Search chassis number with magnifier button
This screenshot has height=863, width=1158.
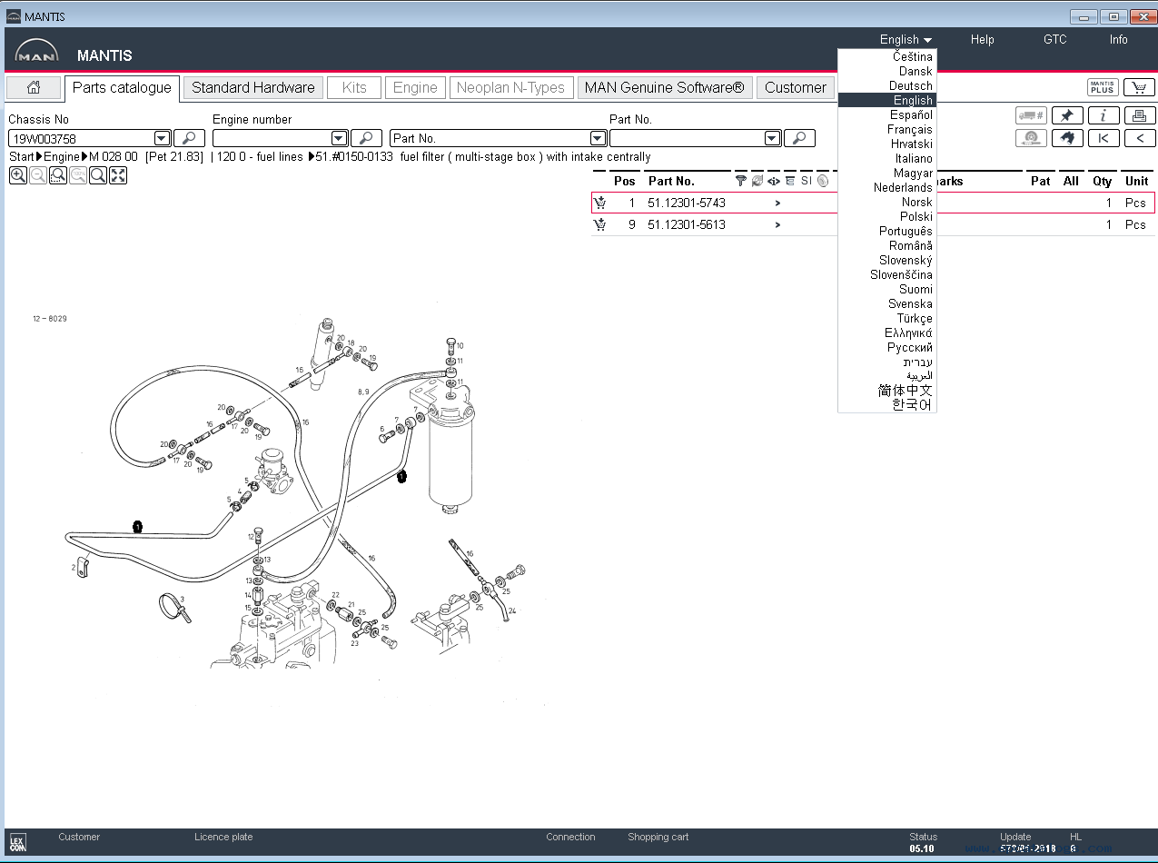[x=189, y=138]
